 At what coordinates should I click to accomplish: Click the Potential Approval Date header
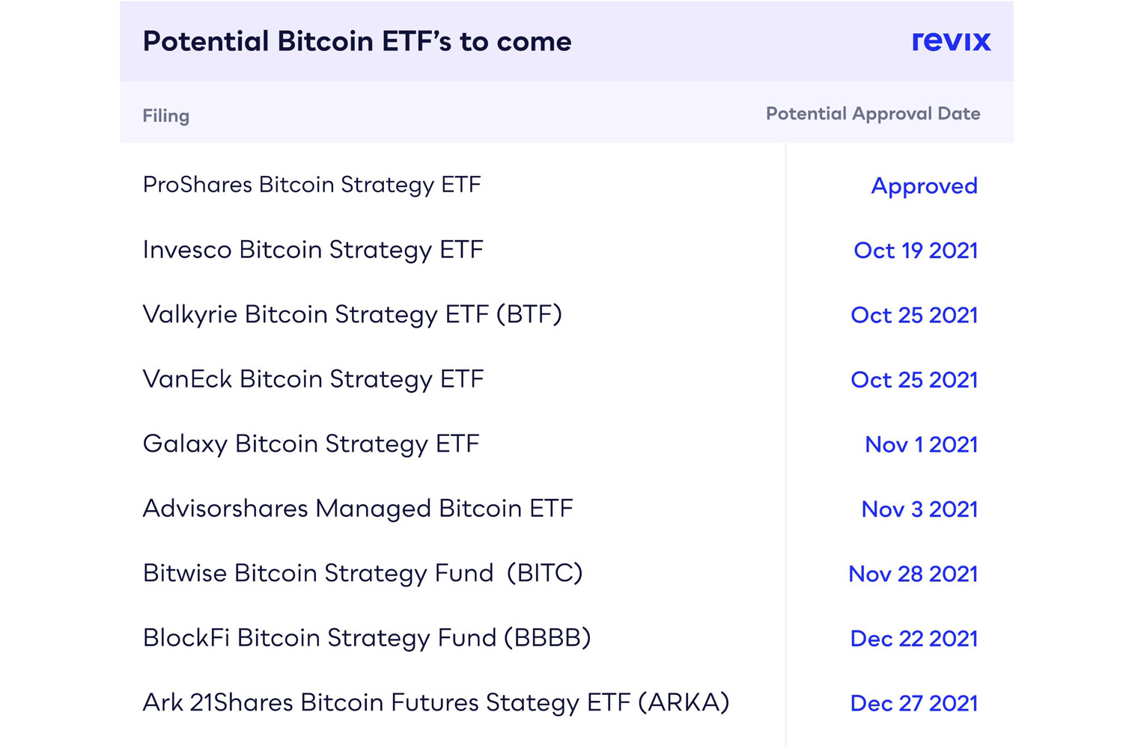[873, 114]
